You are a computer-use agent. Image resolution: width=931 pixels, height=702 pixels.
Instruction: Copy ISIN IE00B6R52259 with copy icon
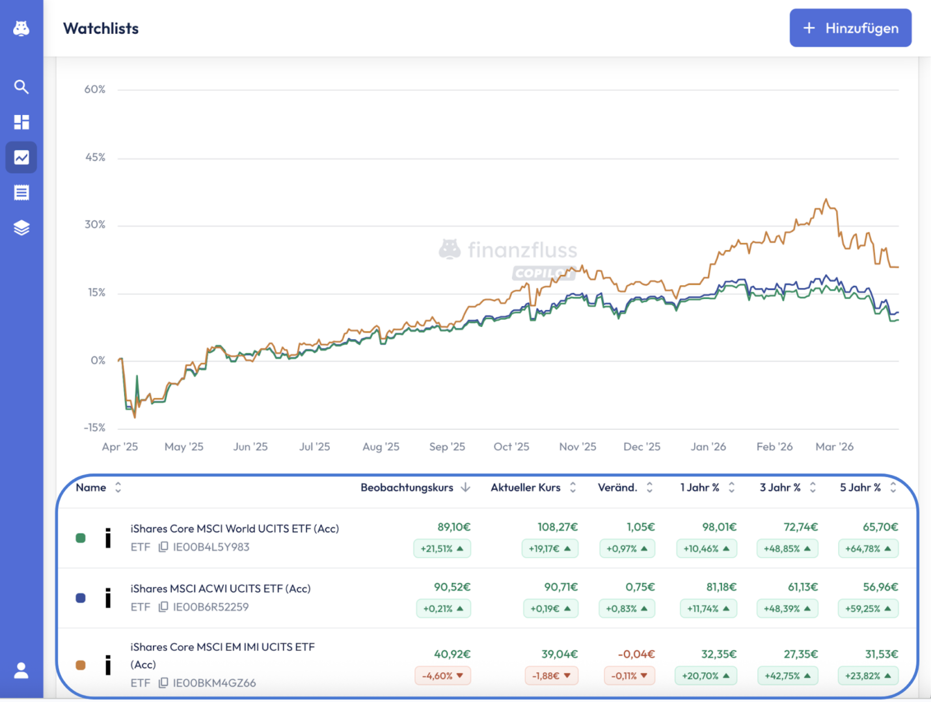[163, 606]
